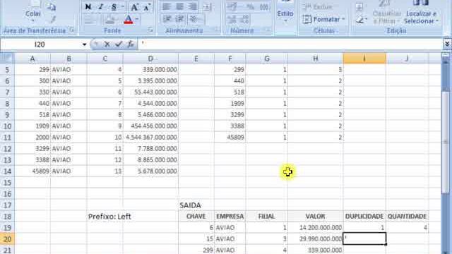Click the Name Box showing I20
Screen dimensions: 452x254
tap(40, 44)
